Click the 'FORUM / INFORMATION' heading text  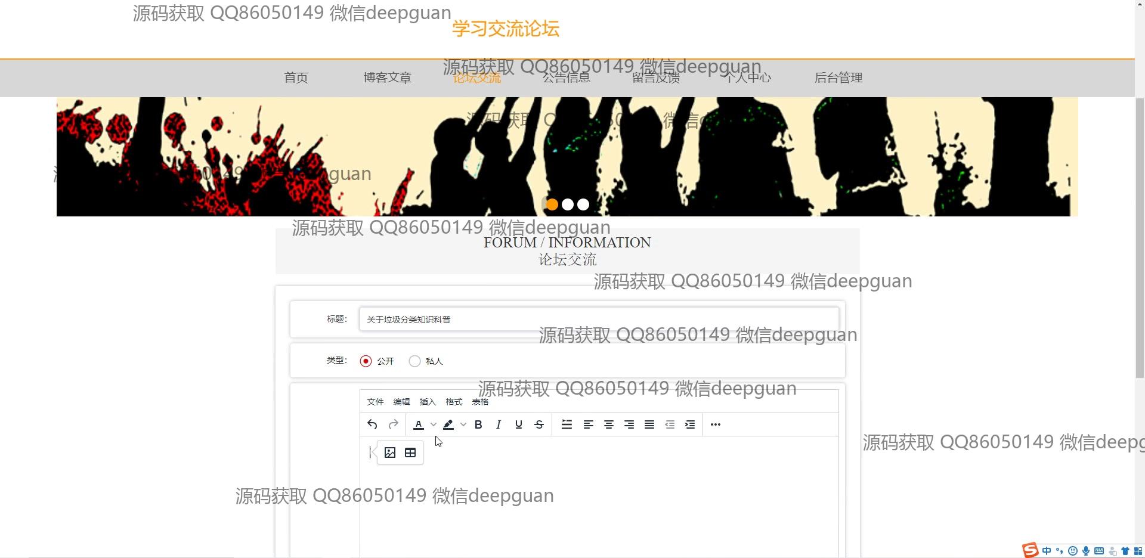567,243
